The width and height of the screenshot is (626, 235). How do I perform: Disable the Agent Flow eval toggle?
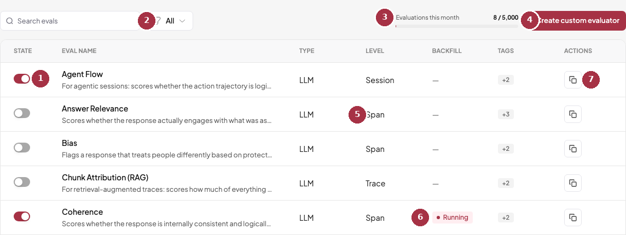tap(22, 79)
